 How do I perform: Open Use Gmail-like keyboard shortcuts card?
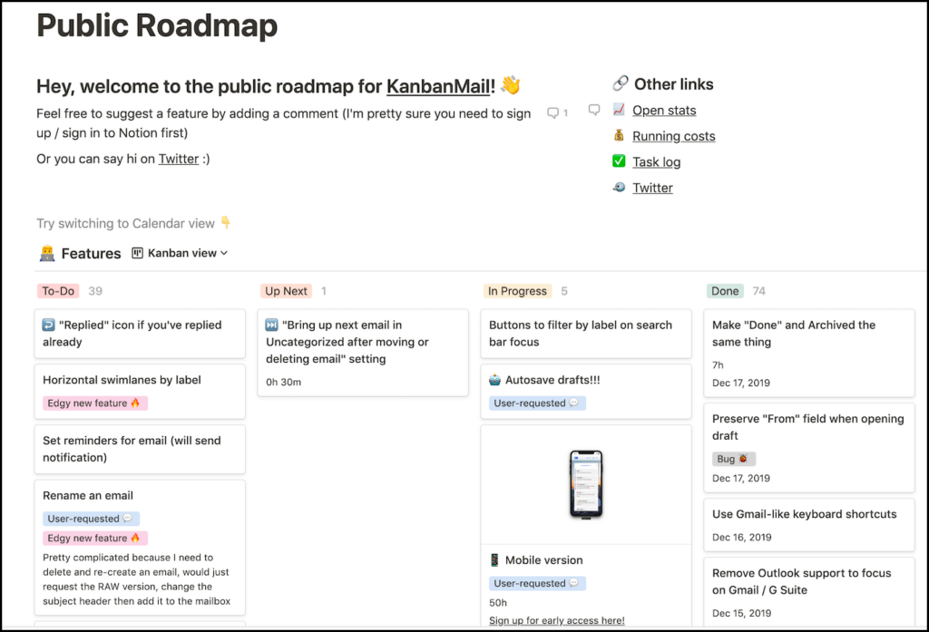(808, 525)
